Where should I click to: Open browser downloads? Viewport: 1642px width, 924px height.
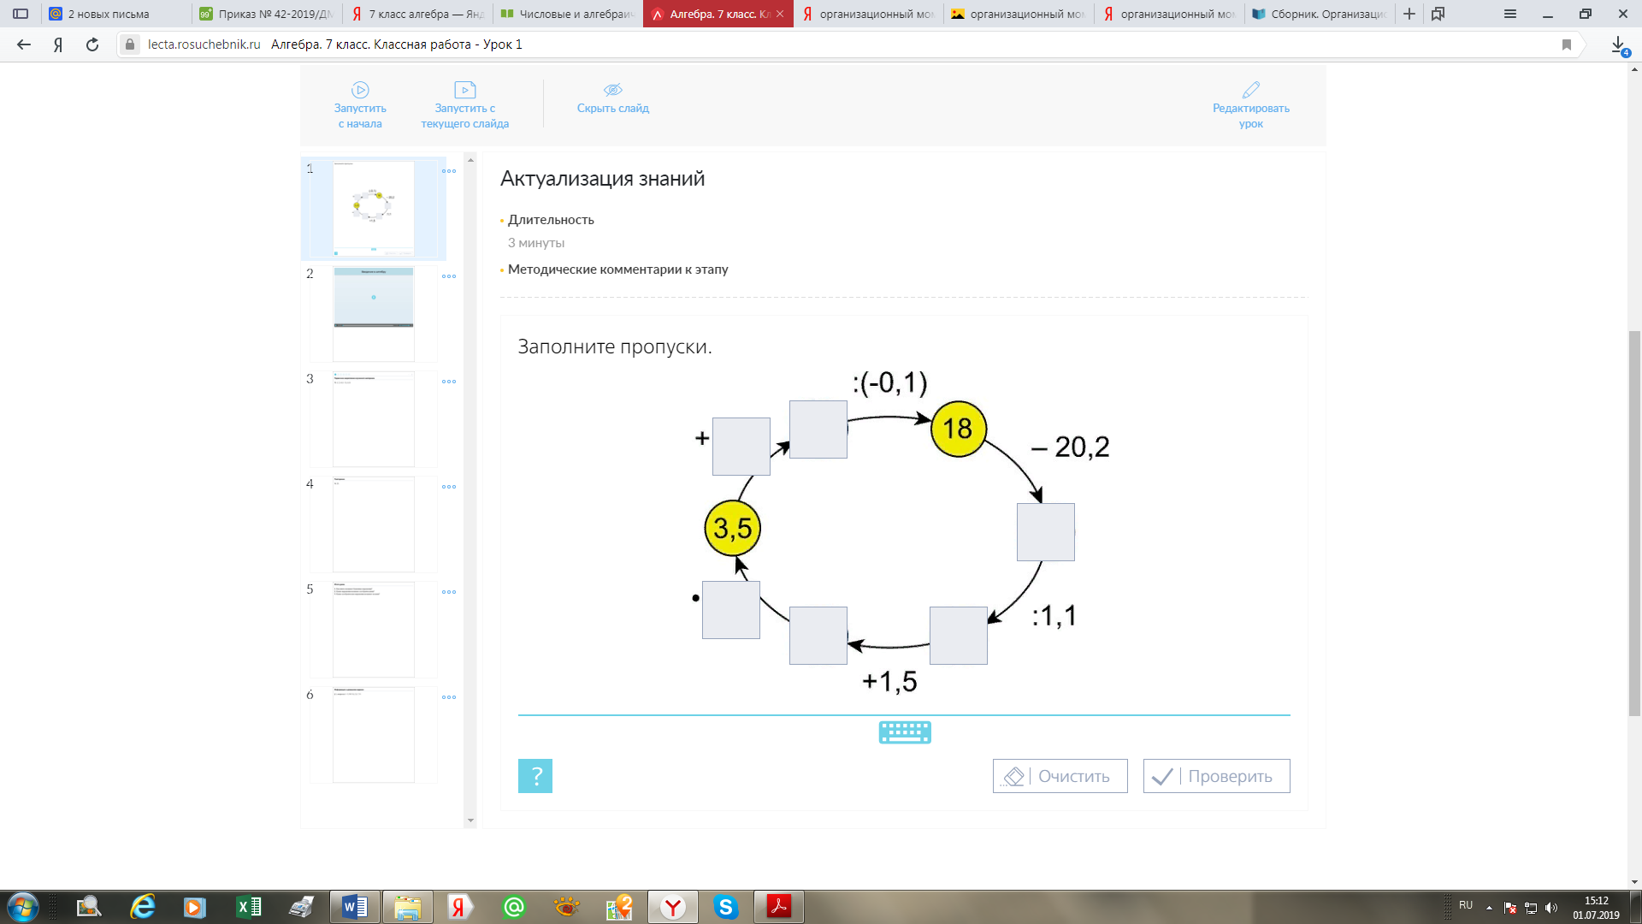pos(1619,45)
